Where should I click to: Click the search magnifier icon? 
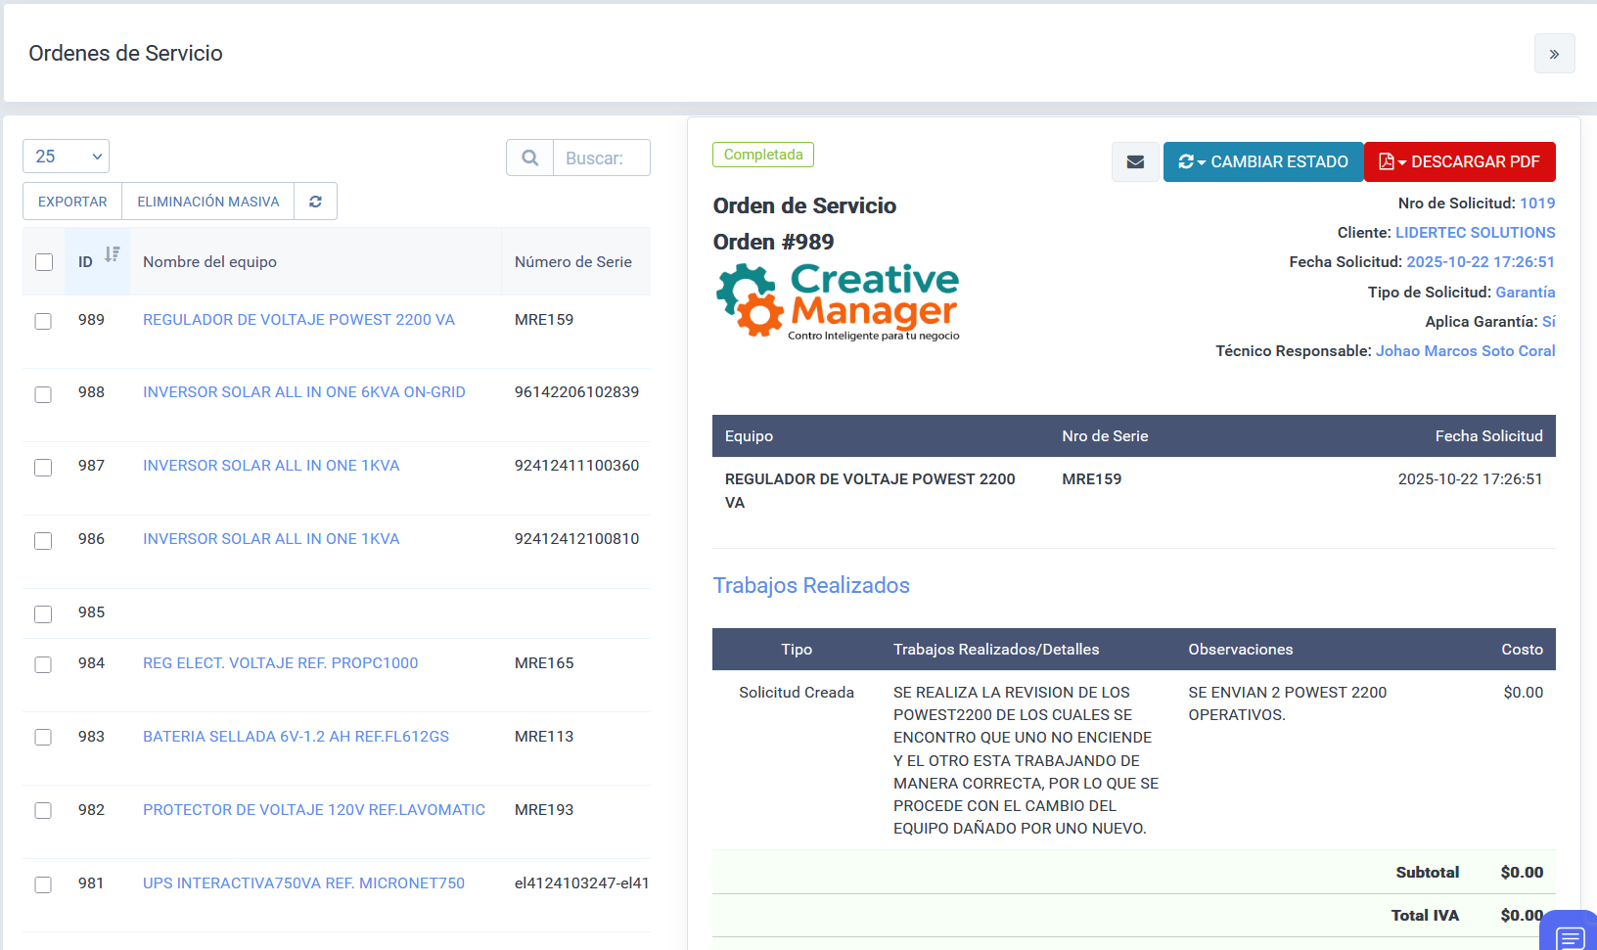(x=529, y=158)
